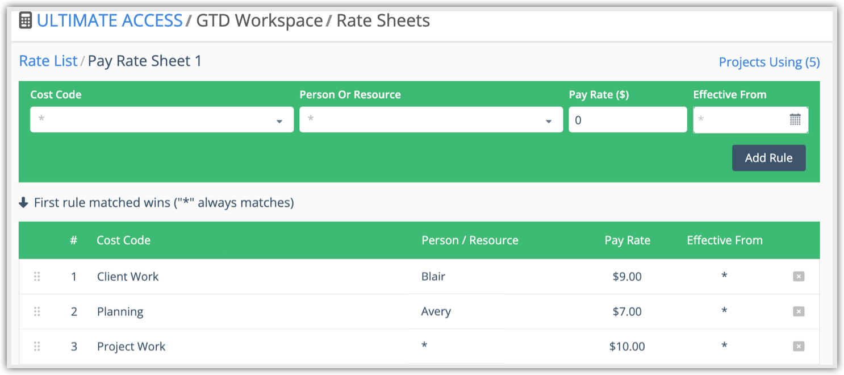Delete the Client Work rule for Blair

(798, 277)
